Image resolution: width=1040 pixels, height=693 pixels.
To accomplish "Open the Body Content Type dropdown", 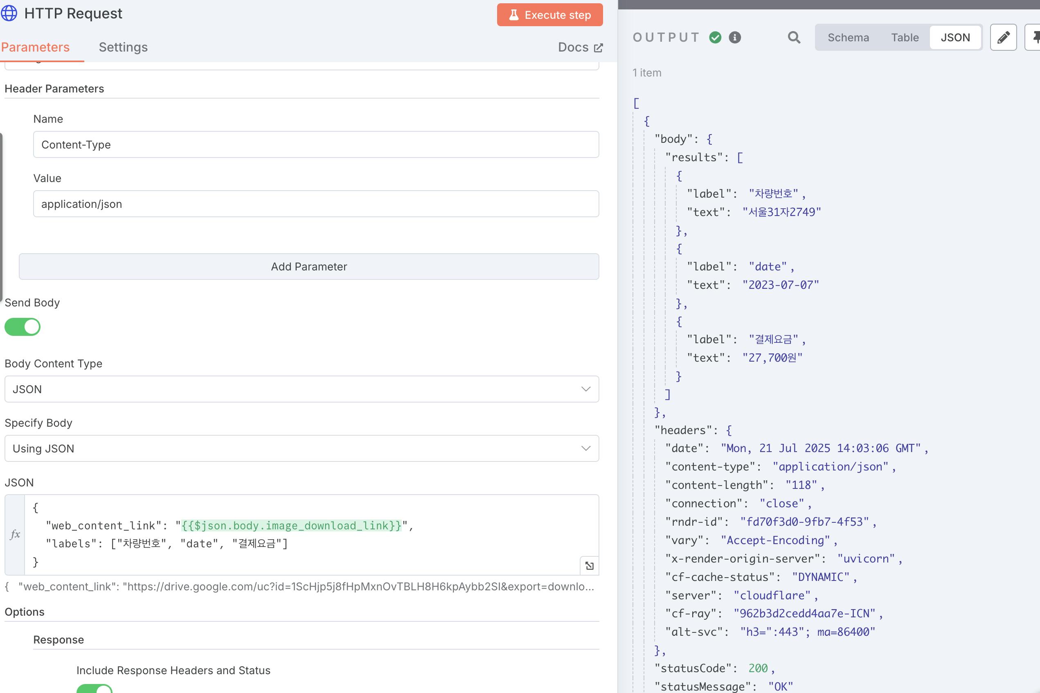I will click(x=302, y=389).
